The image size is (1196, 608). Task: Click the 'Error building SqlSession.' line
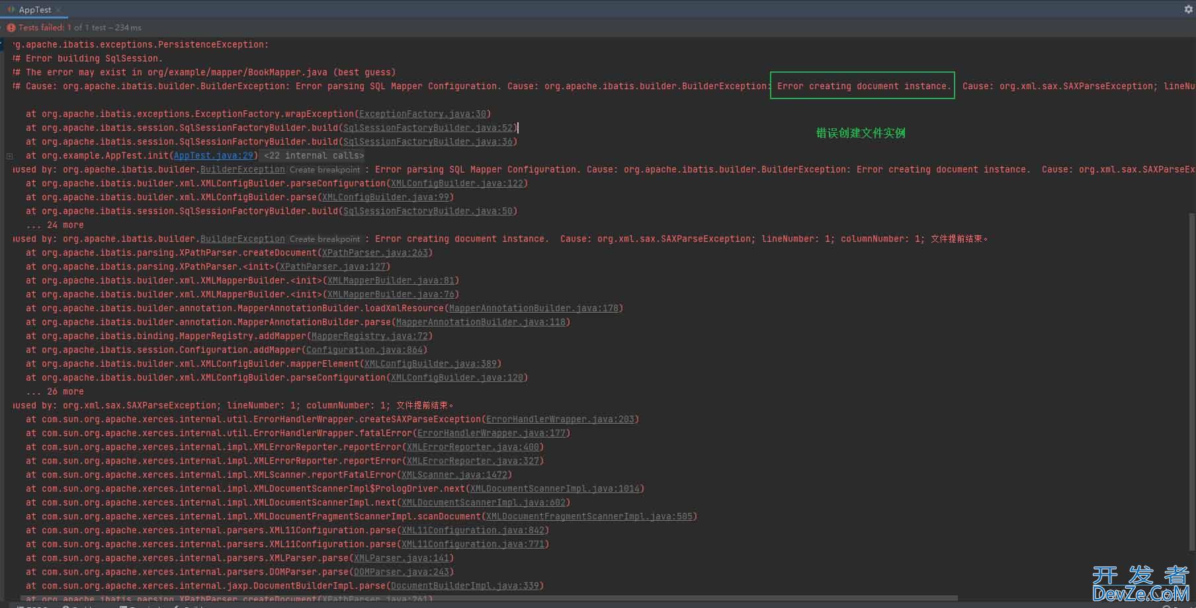coord(87,59)
